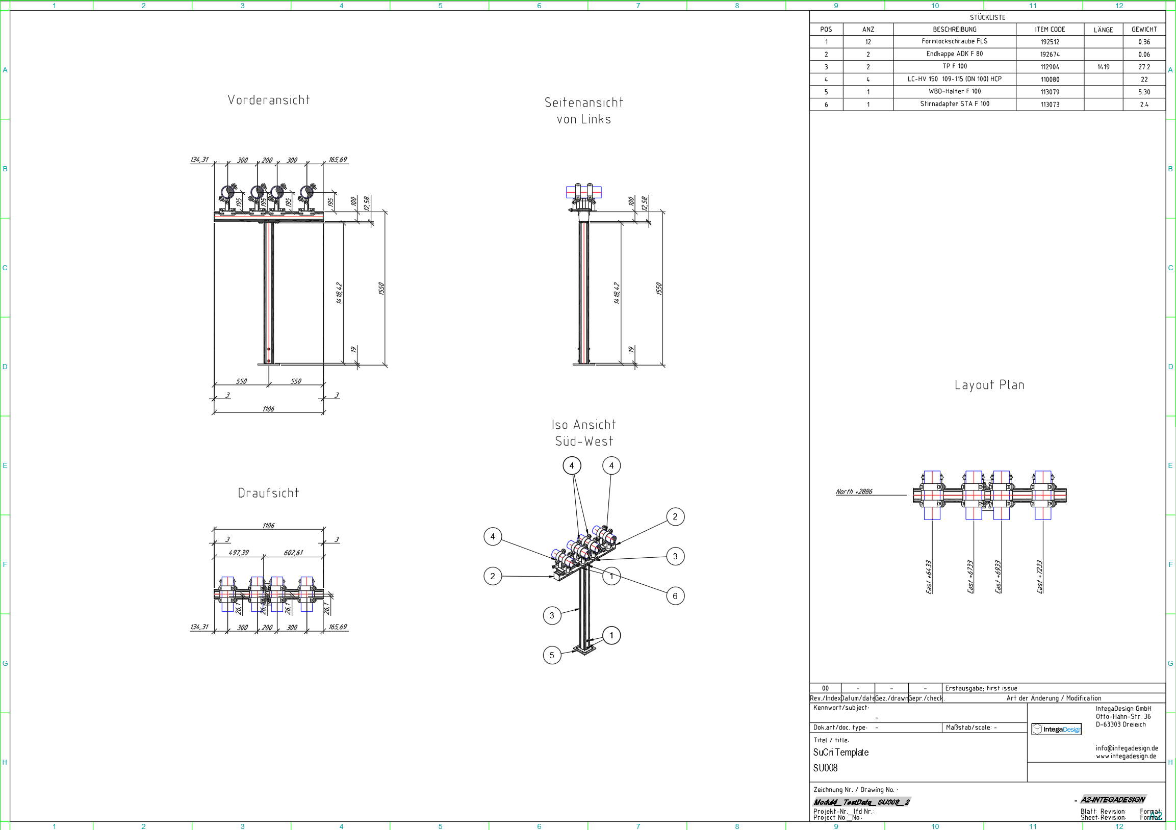Select the 1106 dimension in Vorderansicht
This screenshot has height=830, width=1176.
[x=268, y=408]
